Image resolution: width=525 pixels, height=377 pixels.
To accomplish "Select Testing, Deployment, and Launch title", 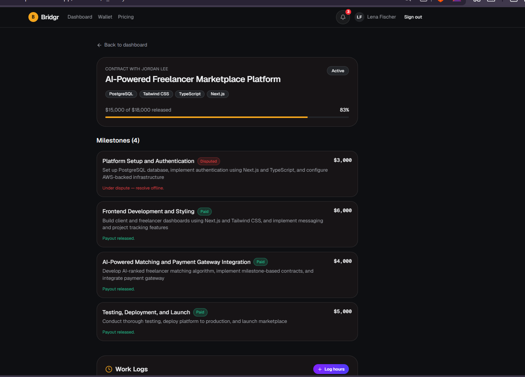I will [x=146, y=312].
